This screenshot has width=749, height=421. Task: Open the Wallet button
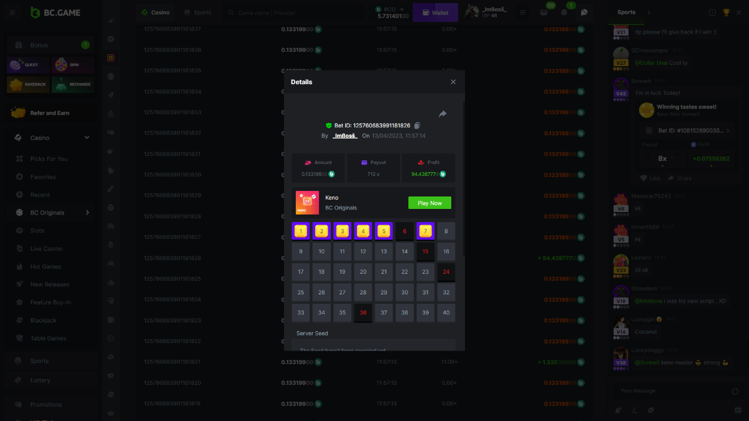[435, 12]
